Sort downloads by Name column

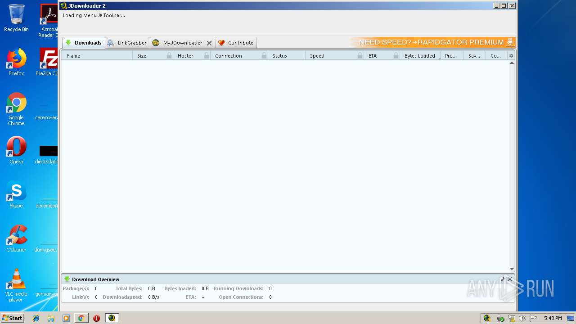pyautogui.click(x=98, y=56)
